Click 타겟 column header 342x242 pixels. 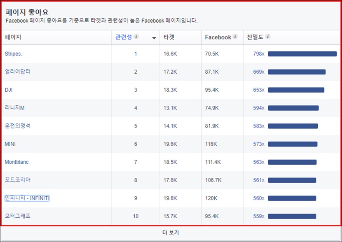point(169,37)
